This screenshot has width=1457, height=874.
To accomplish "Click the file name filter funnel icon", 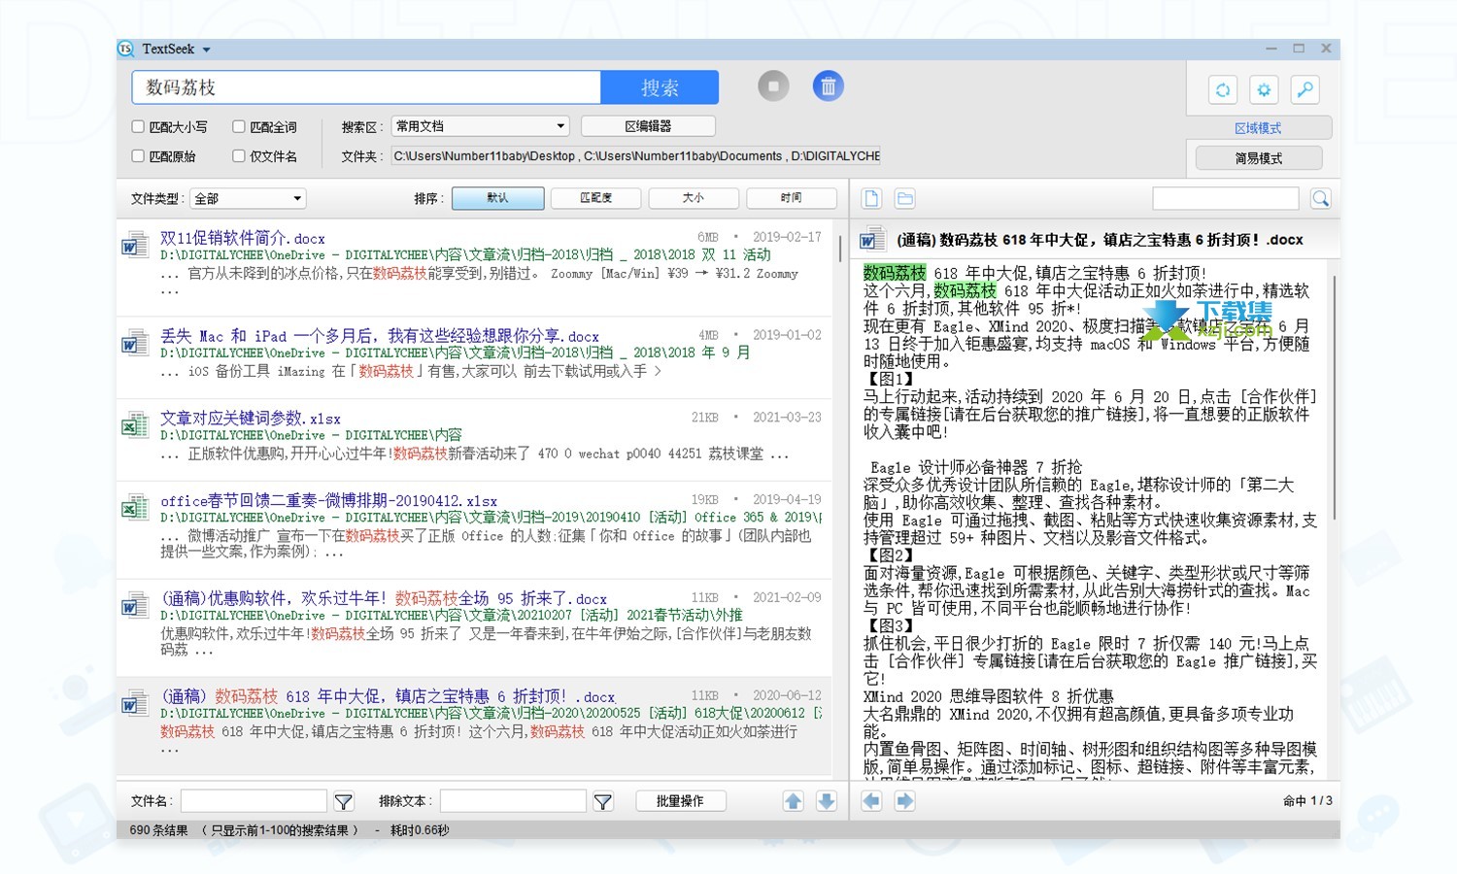I will point(343,801).
